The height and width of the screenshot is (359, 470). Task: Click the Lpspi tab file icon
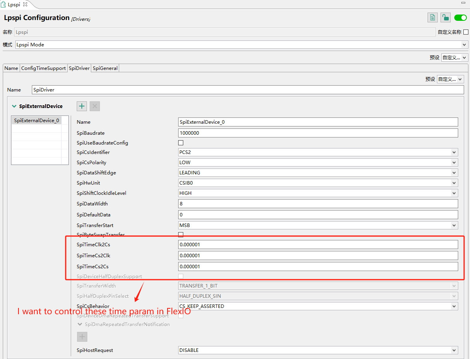(x=3, y=4)
